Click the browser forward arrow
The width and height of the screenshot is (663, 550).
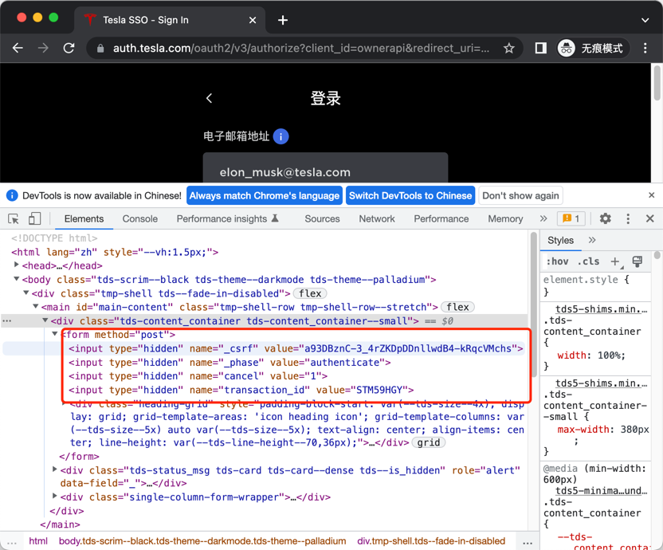point(43,49)
